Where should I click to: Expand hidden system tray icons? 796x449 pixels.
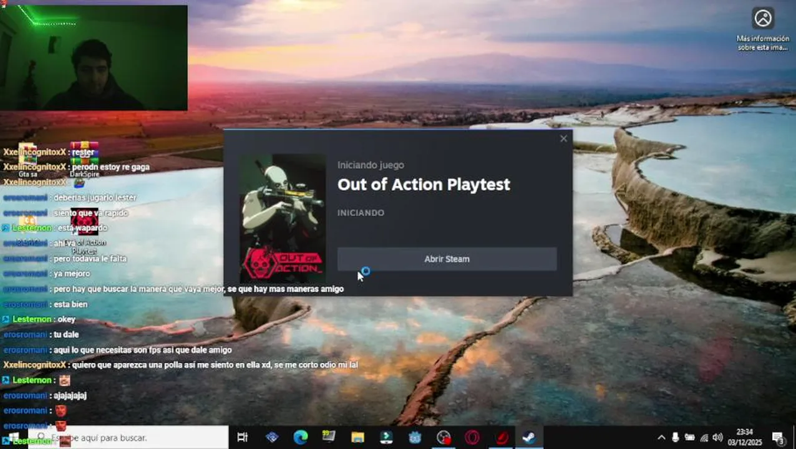(x=661, y=438)
